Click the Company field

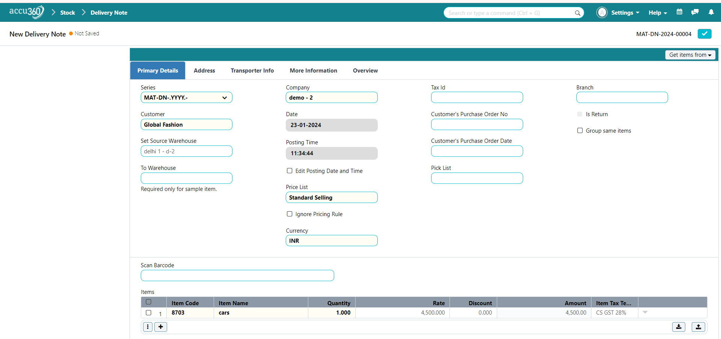332,97
